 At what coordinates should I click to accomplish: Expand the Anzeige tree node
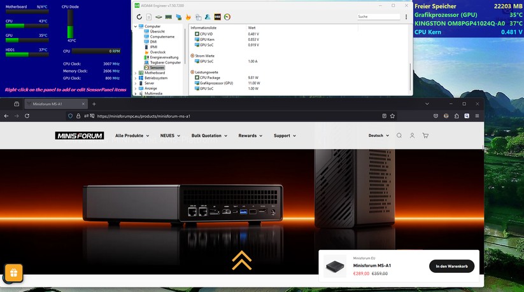coord(136,88)
